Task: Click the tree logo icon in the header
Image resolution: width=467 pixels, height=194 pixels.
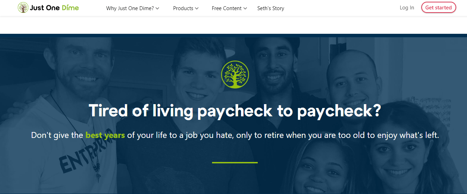Action: click(x=23, y=8)
